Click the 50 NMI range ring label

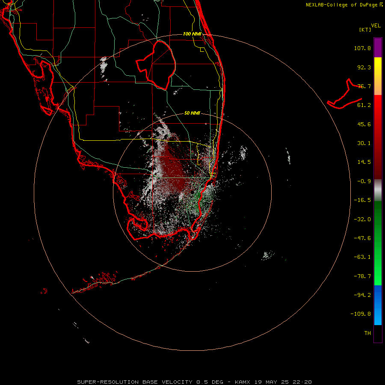192,113
